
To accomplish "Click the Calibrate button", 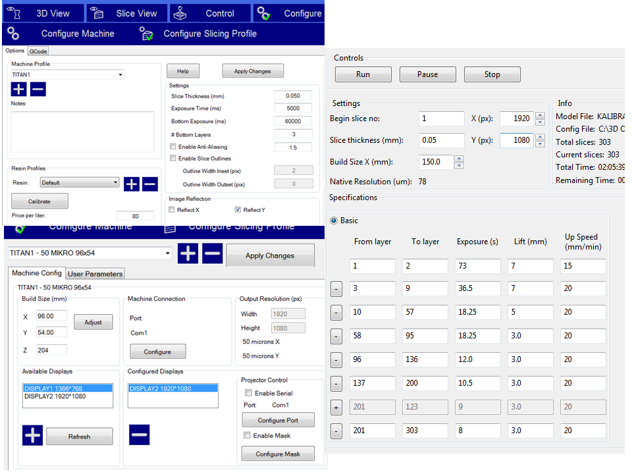I will tap(39, 201).
